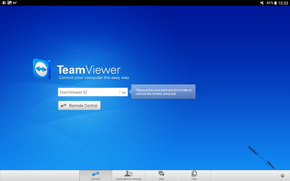The image size is (290, 181).
Task: Tap the Facebook notification icon
Action: (x=4, y=3)
